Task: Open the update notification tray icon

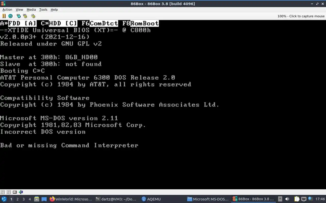Action: pyautogui.click(x=310, y=199)
